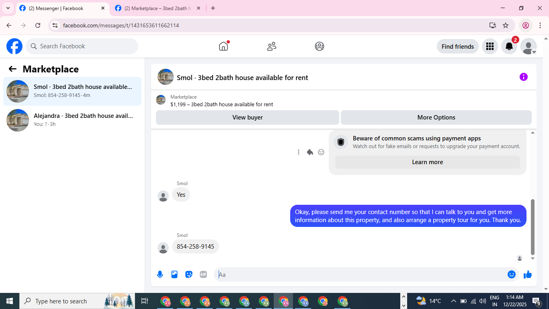Click Smol's avatar beside the phone number

click(x=163, y=248)
